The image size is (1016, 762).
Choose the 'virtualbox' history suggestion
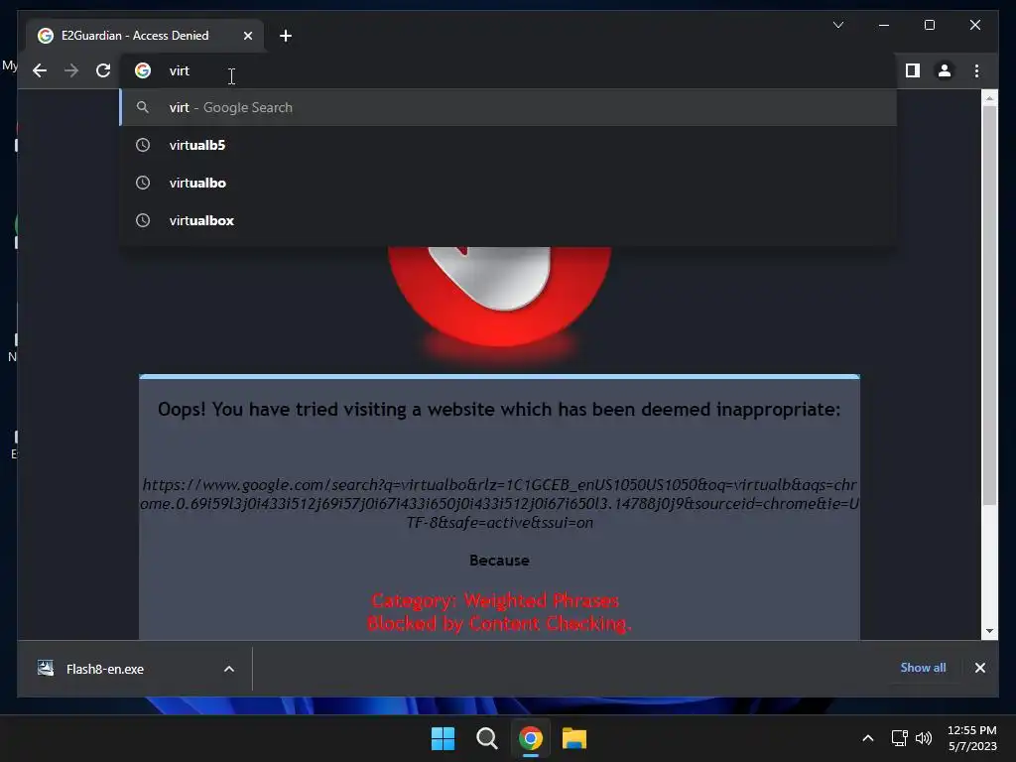tap(509, 220)
